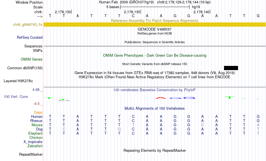
Task: Select the X_tropicalis species row label
Action: tap(33, 142)
